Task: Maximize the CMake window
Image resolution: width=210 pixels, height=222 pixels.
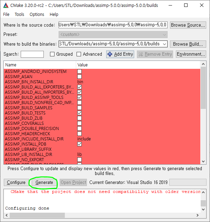Action: (186, 6)
